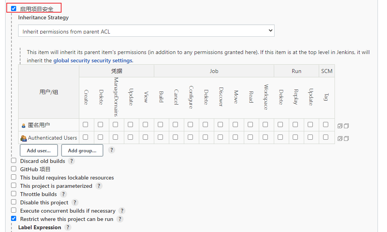Open help for Label Expression
Screen dimensions: 387x232
pos(67,227)
